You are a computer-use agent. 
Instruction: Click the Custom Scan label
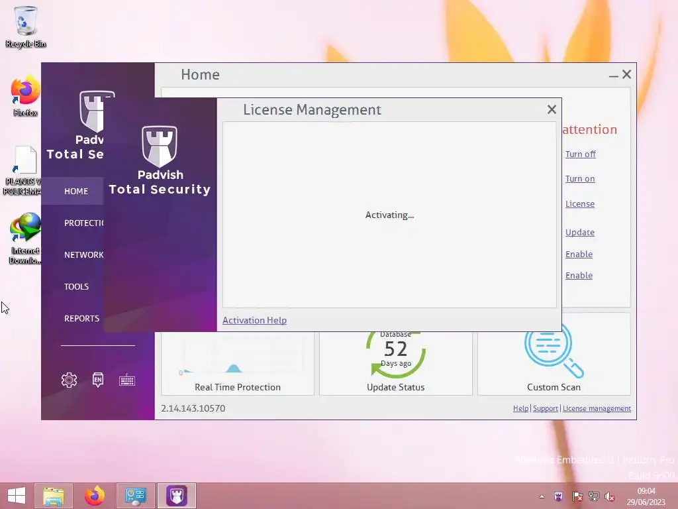[x=554, y=387]
